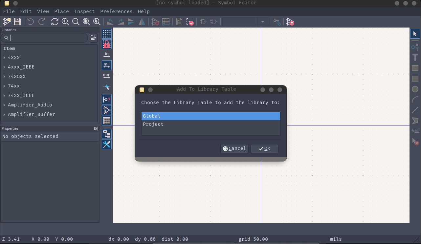Run the symbol checker
Viewport: 421px width, 244px height.
[190, 22]
